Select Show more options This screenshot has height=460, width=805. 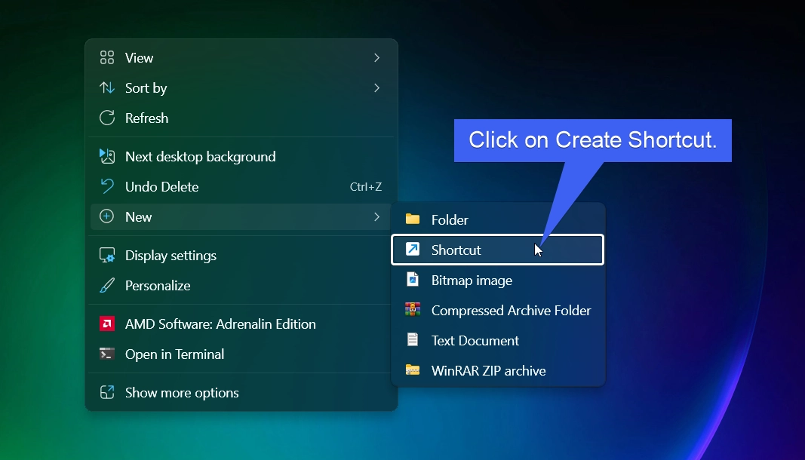[x=241, y=393]
